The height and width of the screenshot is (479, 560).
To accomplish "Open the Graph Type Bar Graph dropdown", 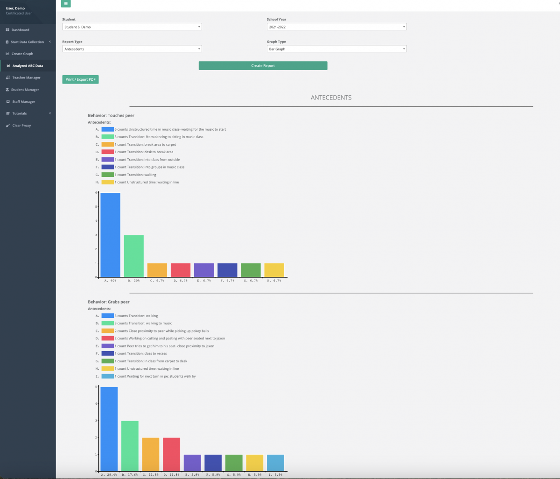I will click(x=336, y=49).
